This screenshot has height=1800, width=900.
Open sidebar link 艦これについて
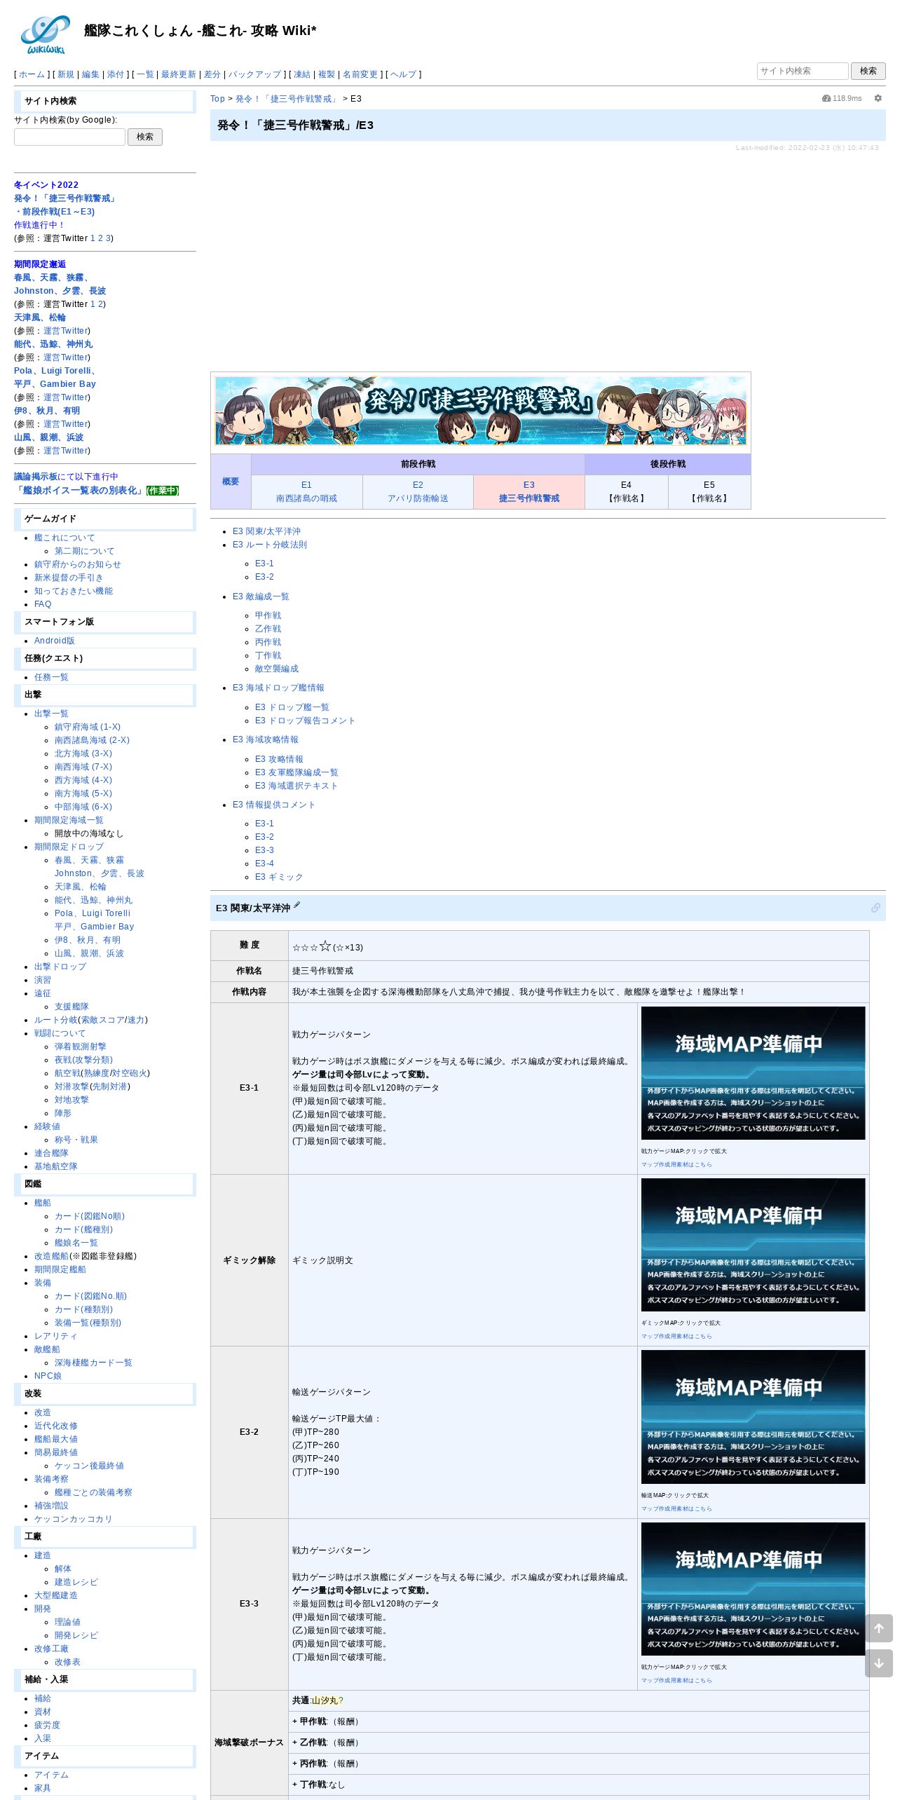point(64,538)
